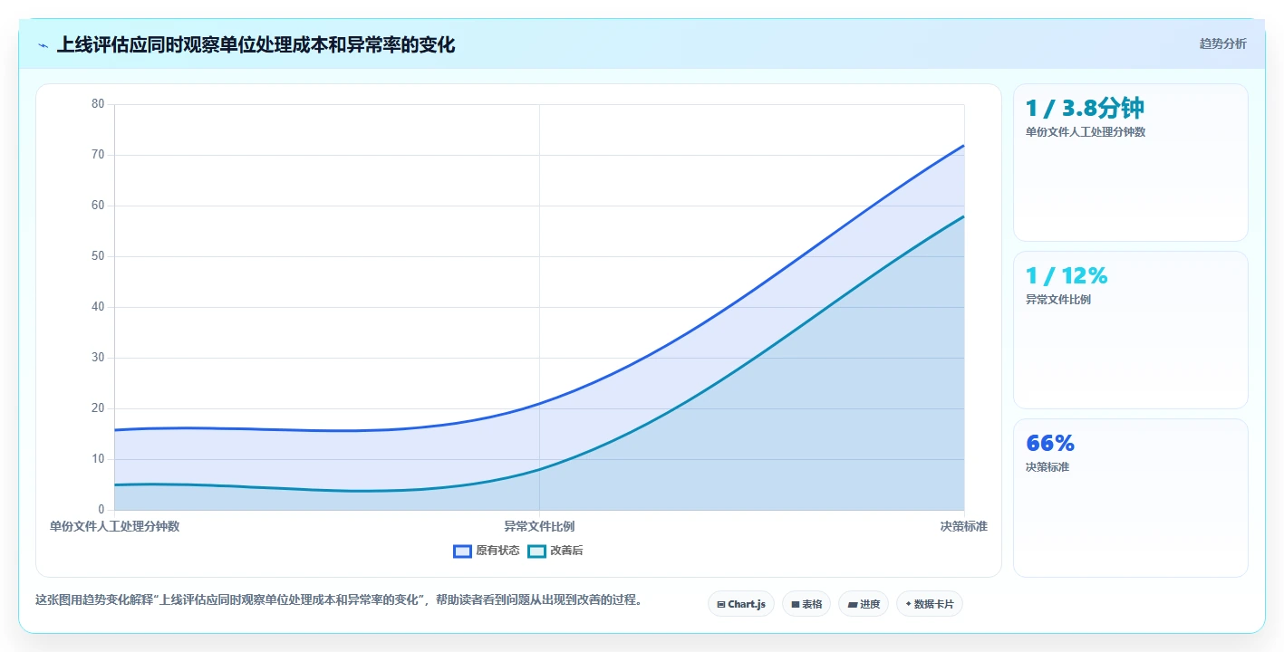This screenshot has height=652, width=1284.
Task: Click the y-axis tick 30
Action: (98, 358)
